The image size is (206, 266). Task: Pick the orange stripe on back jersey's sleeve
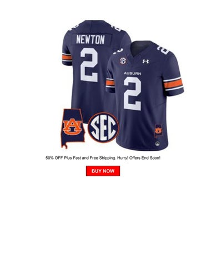pyautogui.click(x=67, y=57)
